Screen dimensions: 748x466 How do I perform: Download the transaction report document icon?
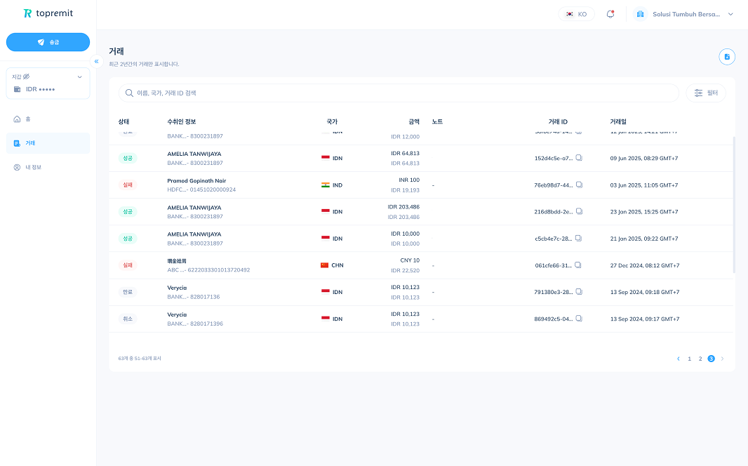click(x=727, y=57)
